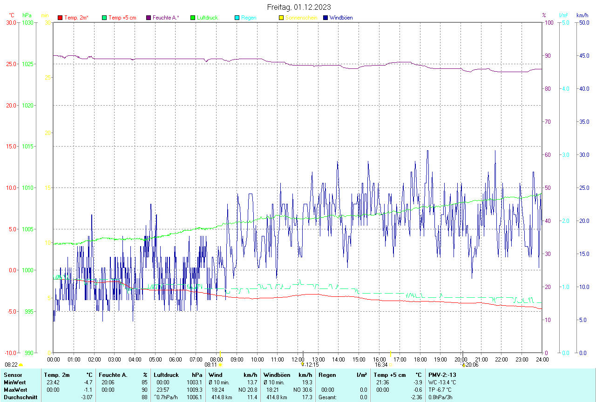Image resolution: width=596 pixels, height=402 pixels.
Task: Click the bright green Luftdruck legend swatch
Action: tap(193, 18)
